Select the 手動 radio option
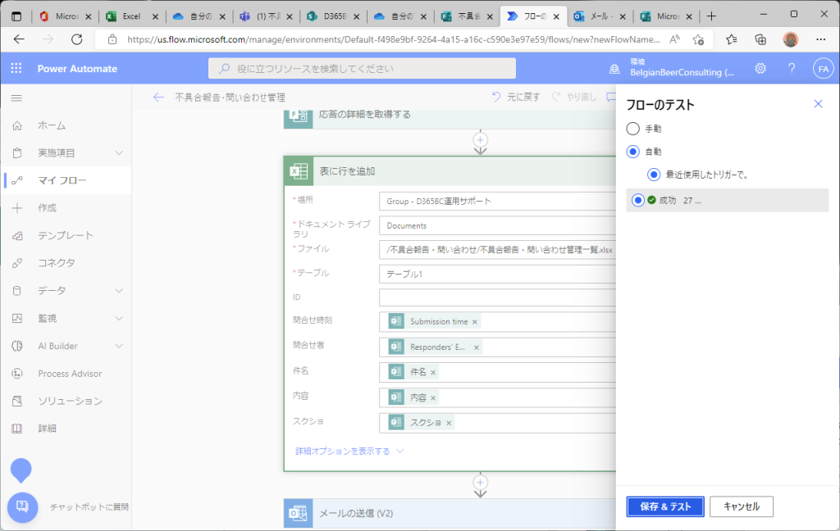 632,129
